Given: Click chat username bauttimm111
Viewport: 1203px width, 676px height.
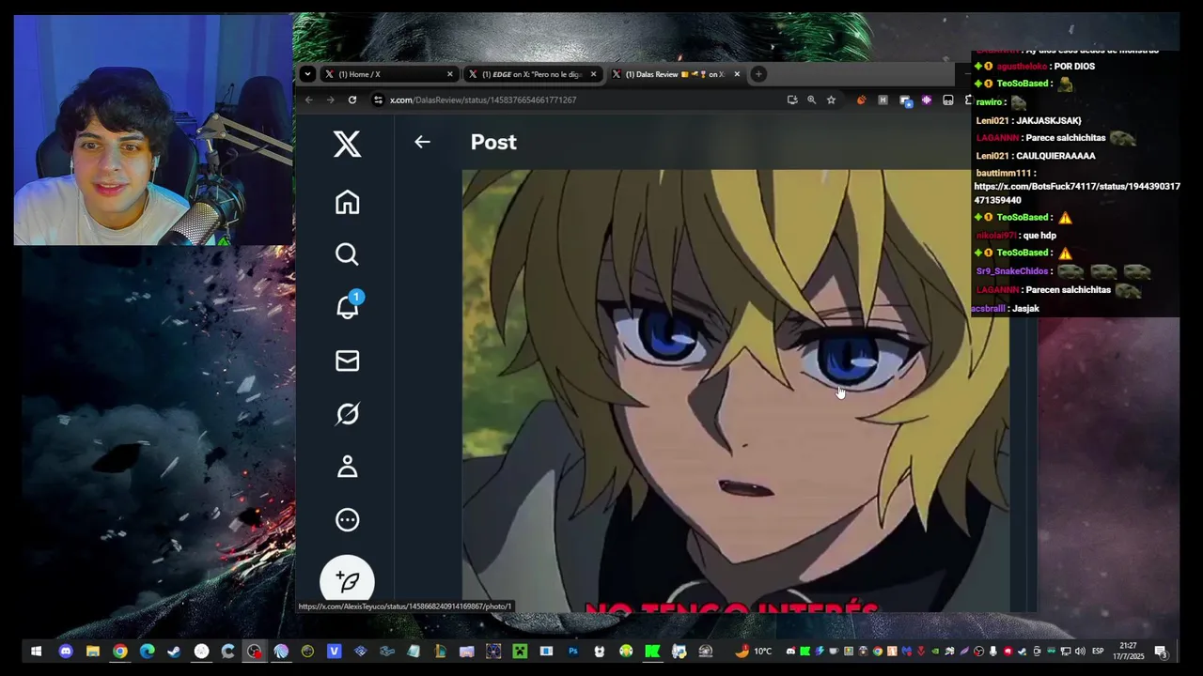Looking at the screenshot, I should 1004,173.
